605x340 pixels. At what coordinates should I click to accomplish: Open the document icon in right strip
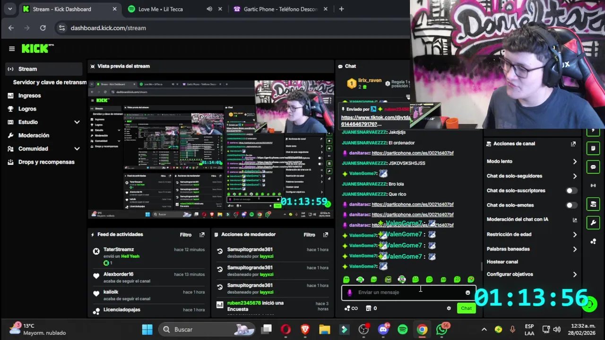(593, 148)
